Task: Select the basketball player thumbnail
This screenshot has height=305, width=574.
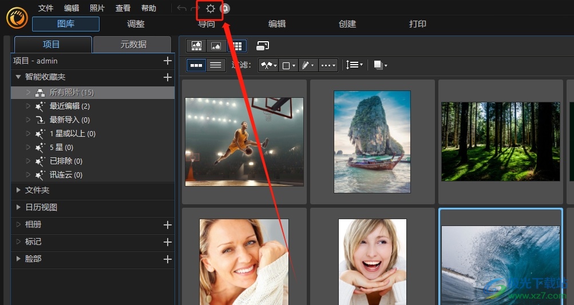Action: pos(244,142)
